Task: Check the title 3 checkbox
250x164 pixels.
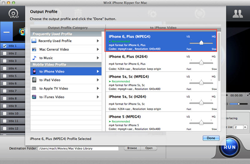Action: [5, 61]
